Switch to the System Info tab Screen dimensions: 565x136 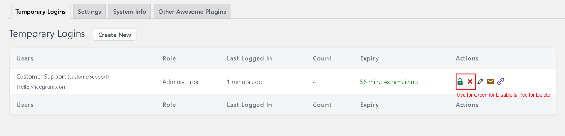(x=129, y=12)
